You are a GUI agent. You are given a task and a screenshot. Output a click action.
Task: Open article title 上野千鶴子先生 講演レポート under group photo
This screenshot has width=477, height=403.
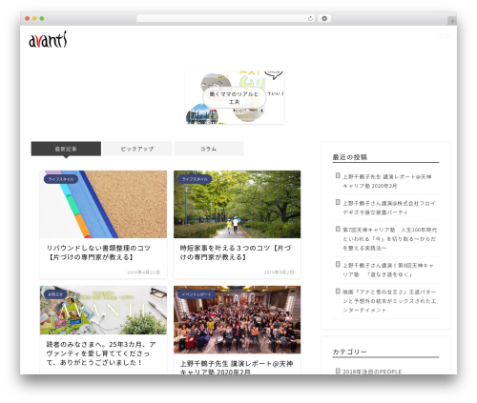tap(237, 368)
